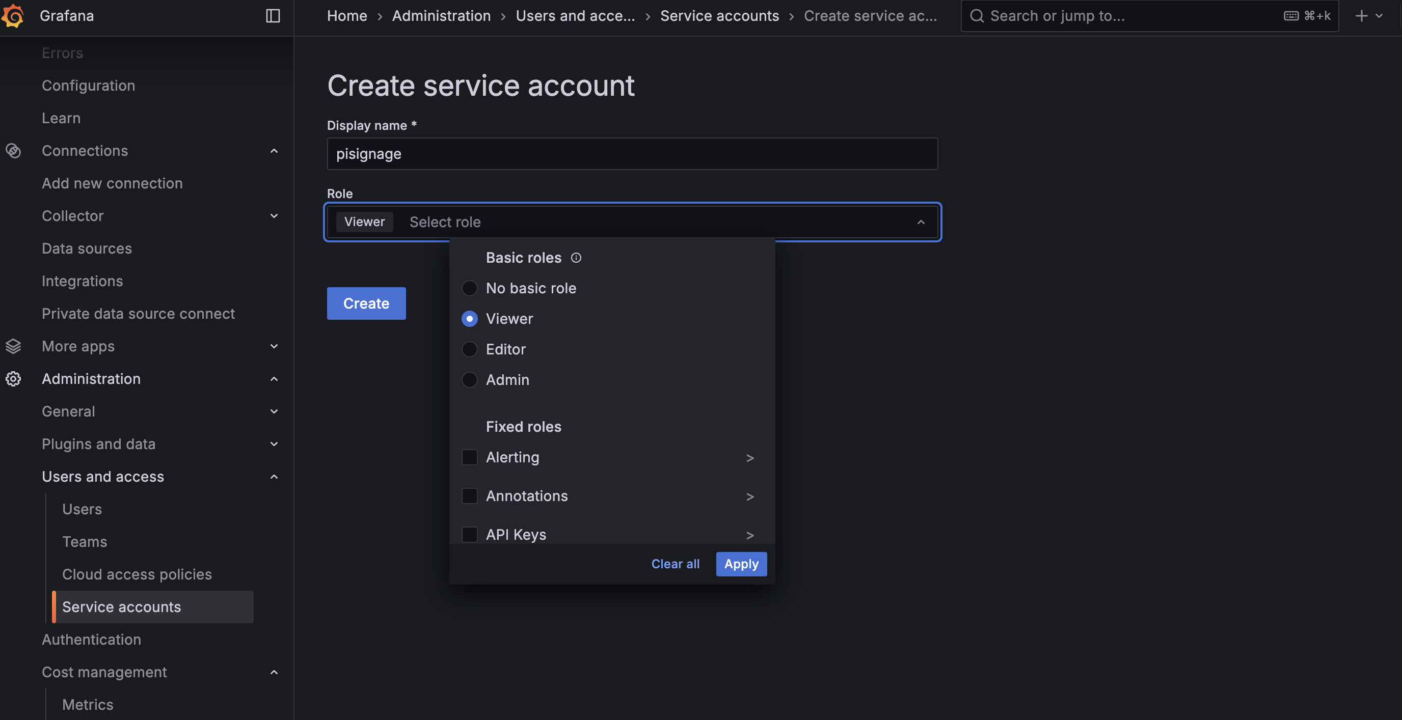Open Teams page in sidebar
This screenshot has height=720, width=1402.
click(x=85, y=542)
